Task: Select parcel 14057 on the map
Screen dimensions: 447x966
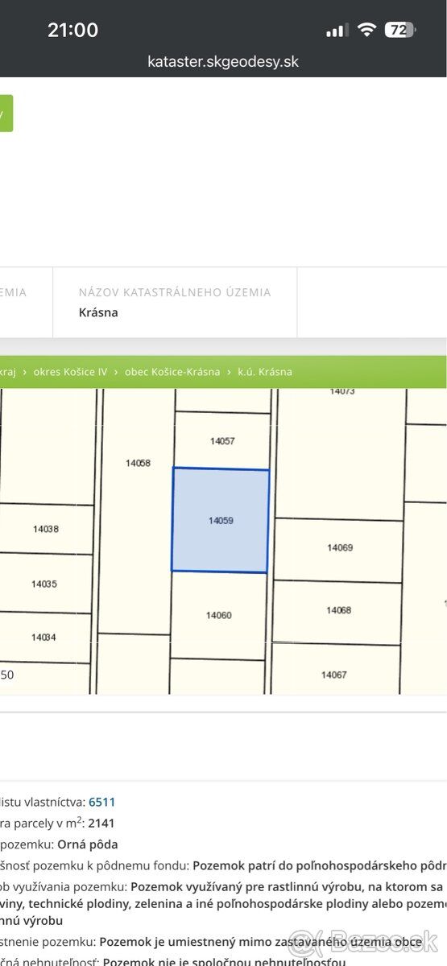Action: tap(222, 440)
